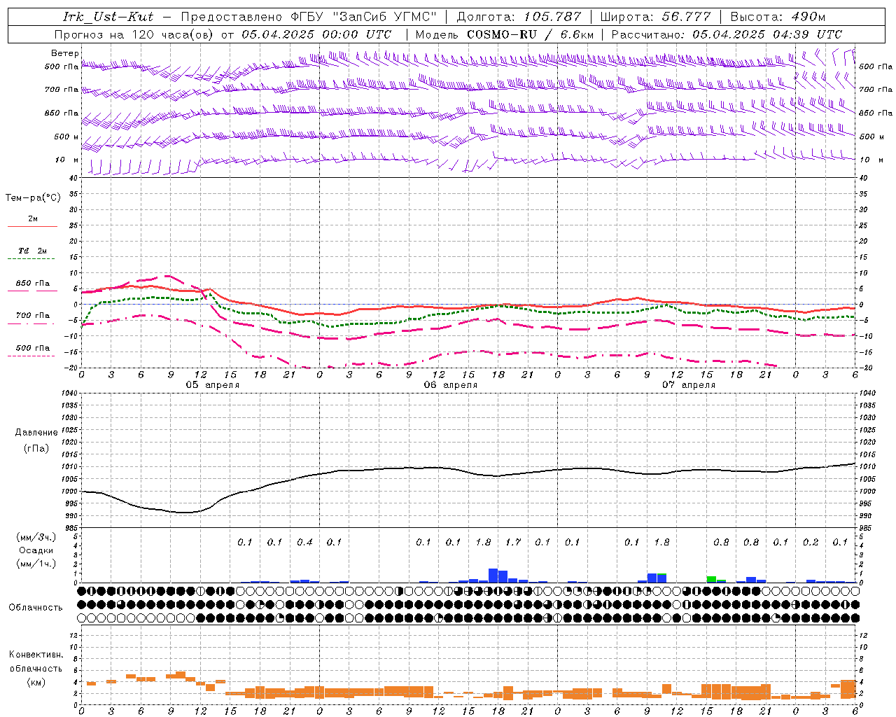Click the 'Конвективн.' convective cloud label
The height and width of the screenshot is (717, 896).
[36, 655]
